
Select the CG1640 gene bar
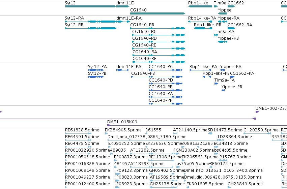[x=157, y=13]
